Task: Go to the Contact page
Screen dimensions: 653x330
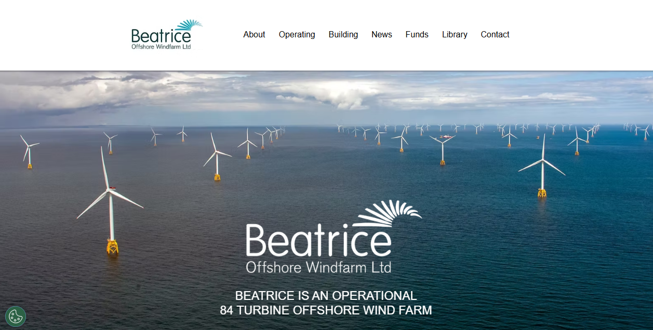Action: click(x=495, y=34)
